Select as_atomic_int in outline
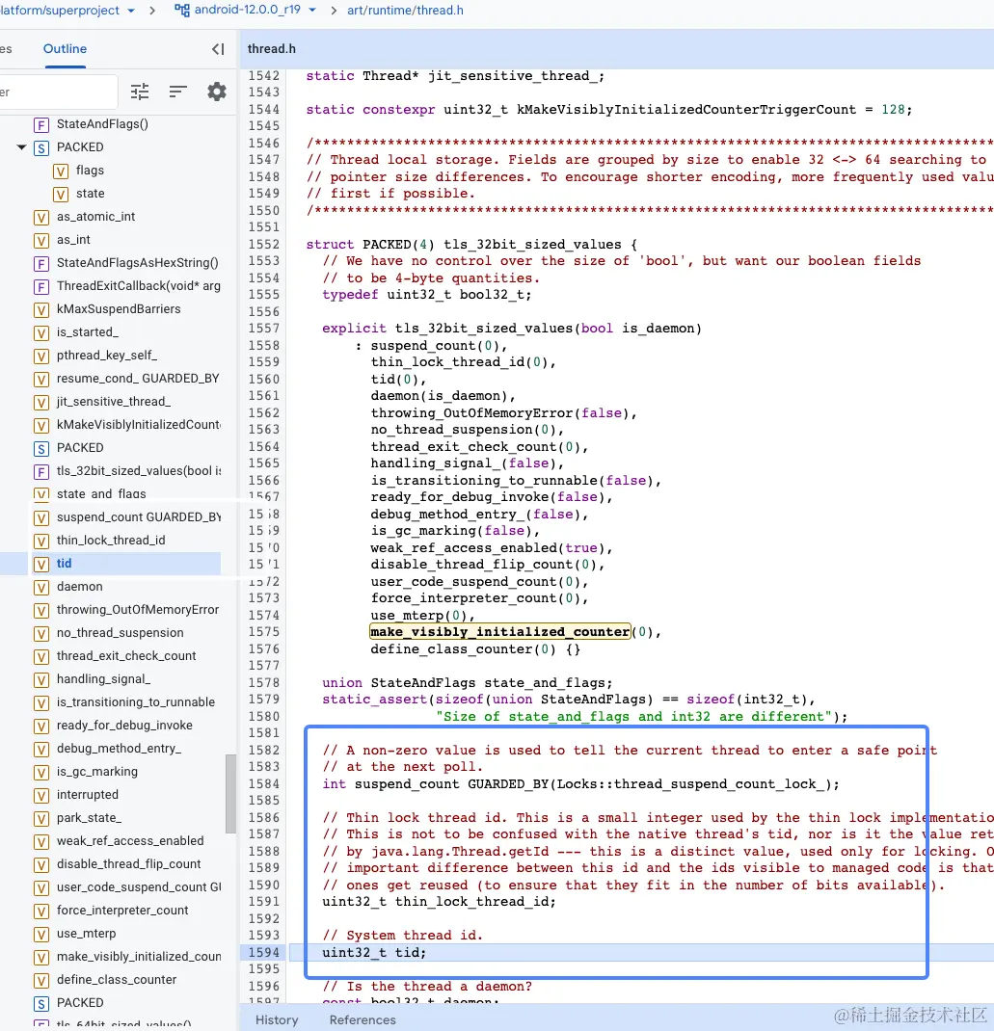 pos(96,217)
